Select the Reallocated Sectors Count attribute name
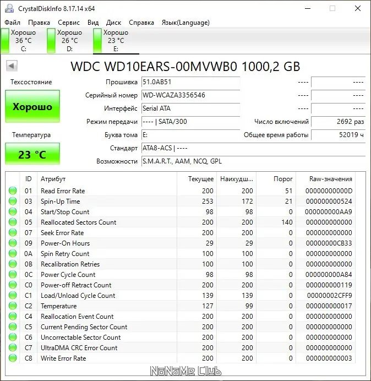371x381 pixels. tap(79, 222)
